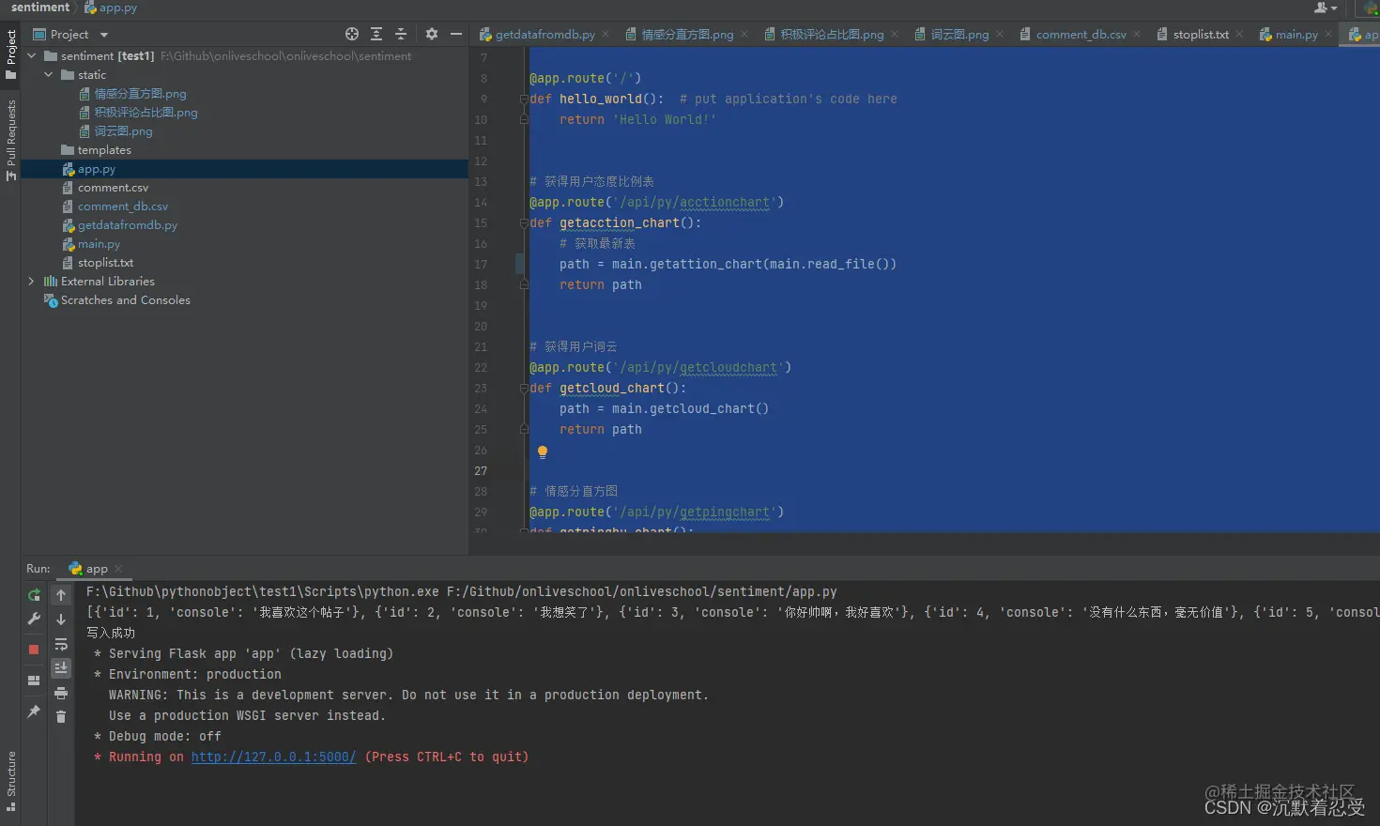Select comment.csv in project tree
Screen dimensions: 1380x826
pos(113,188)
